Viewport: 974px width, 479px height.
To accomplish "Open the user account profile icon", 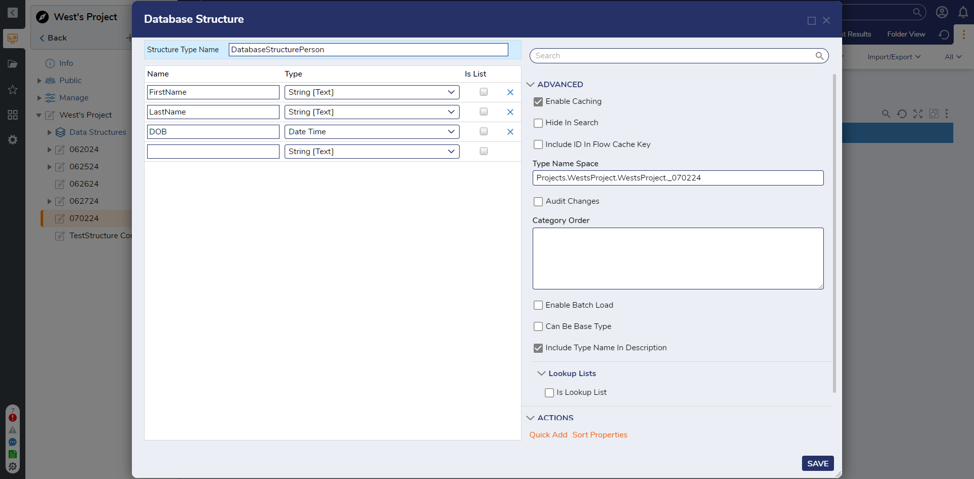I will click(942, 12).
